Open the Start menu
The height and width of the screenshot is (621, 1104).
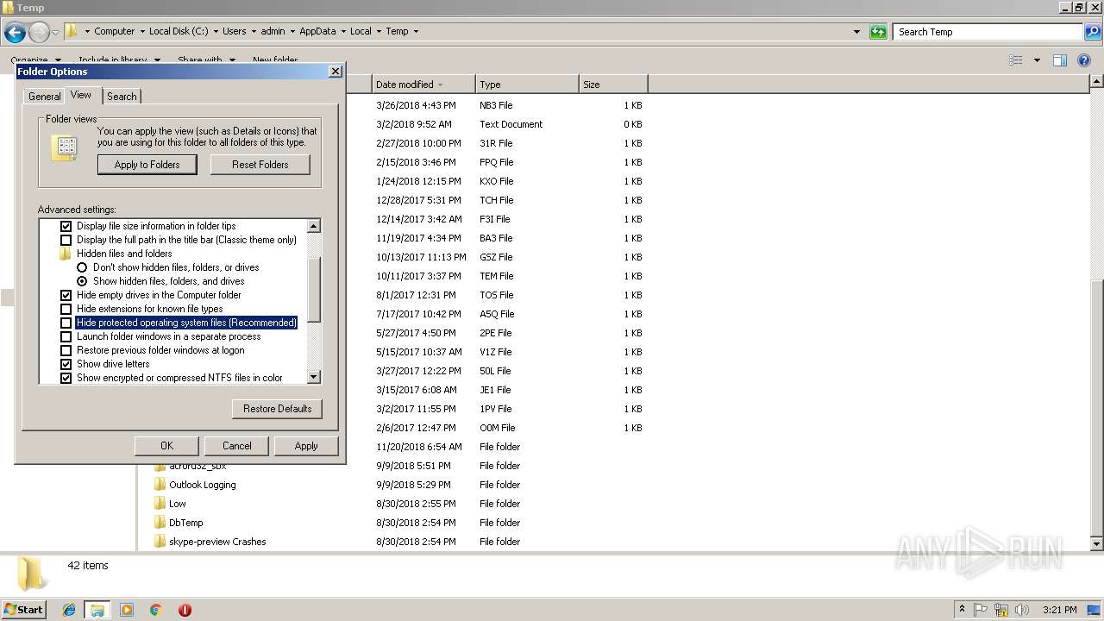(x=24, y=610)
